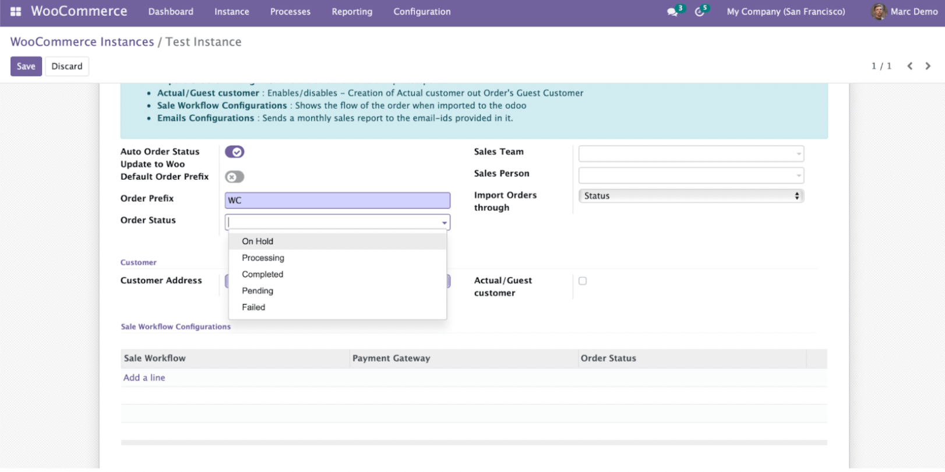
Task: Open the messages chat icon
Action: pos(672,12)
